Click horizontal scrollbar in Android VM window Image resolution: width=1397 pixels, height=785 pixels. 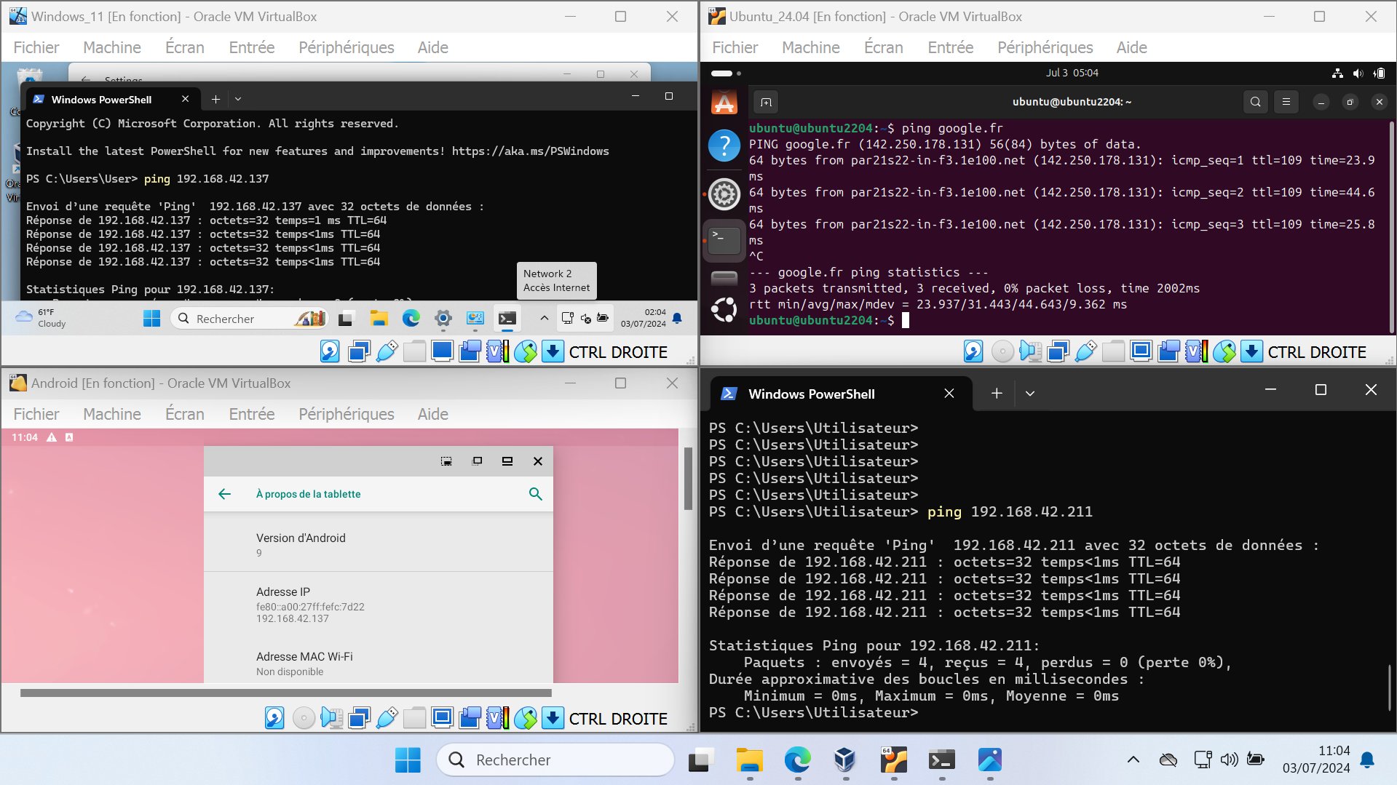(x=285, y=693)
